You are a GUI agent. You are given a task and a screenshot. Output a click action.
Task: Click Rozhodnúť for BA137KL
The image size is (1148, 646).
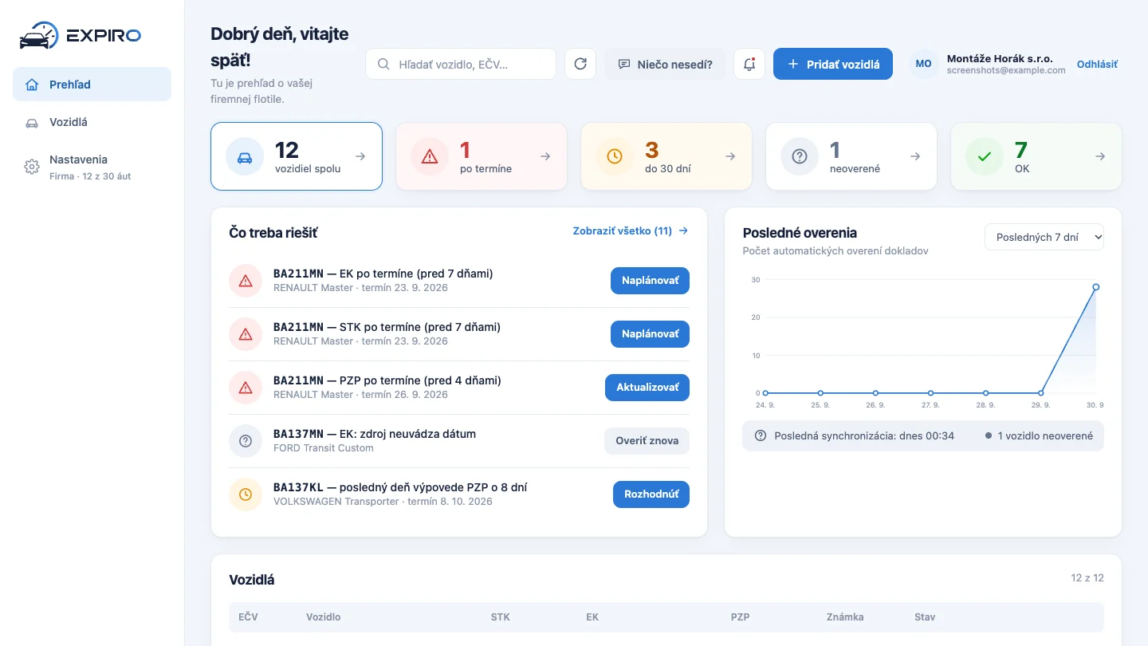(651, 494)
